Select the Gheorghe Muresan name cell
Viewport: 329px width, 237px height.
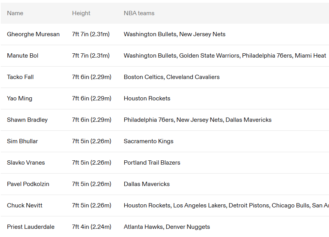(33, 34)
